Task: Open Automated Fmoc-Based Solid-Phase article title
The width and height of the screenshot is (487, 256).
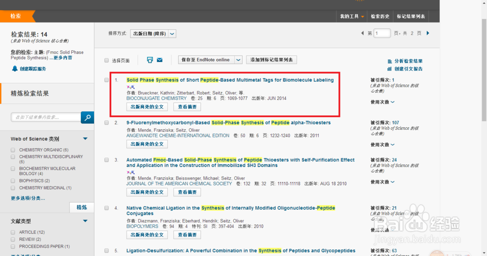Action: coord(241,163)
